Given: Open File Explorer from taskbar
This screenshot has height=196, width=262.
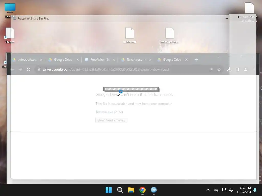Looking at the screenshot, I should click(x=131, y=190).
